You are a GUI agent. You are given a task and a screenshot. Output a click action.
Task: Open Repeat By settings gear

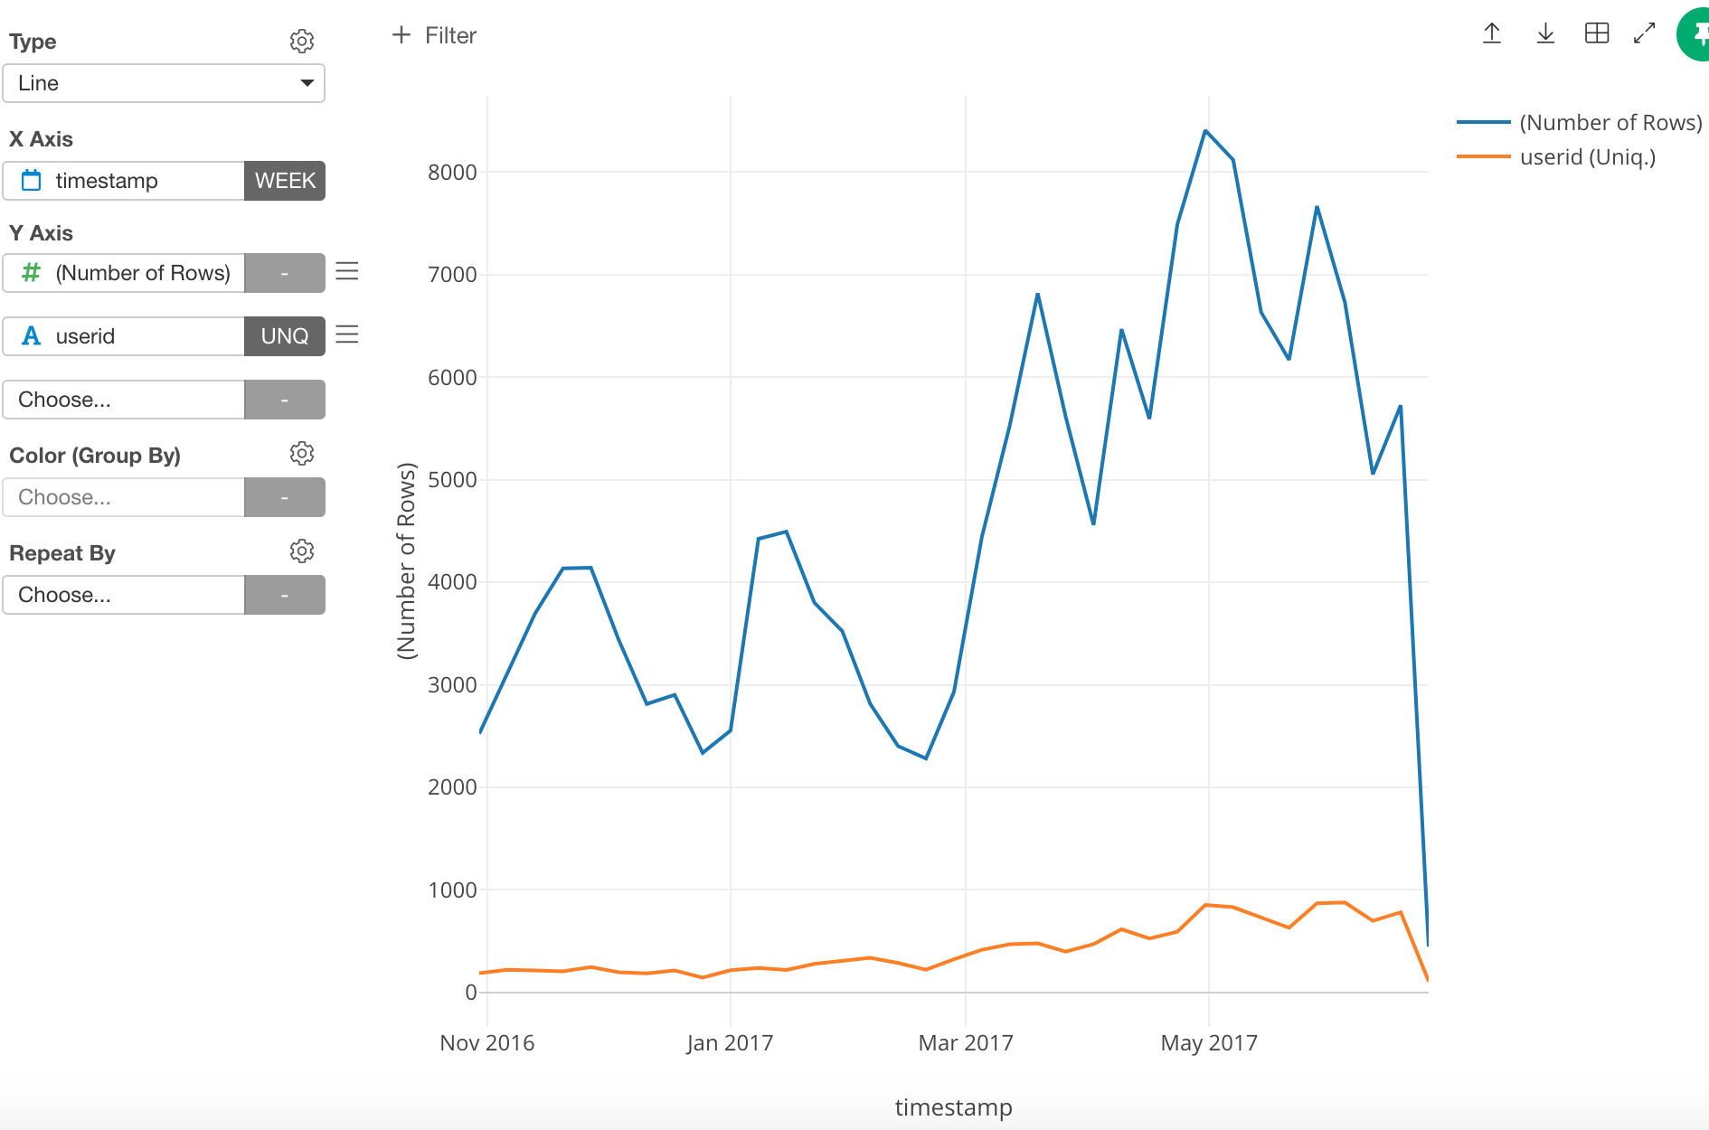(x=301, y=551)
